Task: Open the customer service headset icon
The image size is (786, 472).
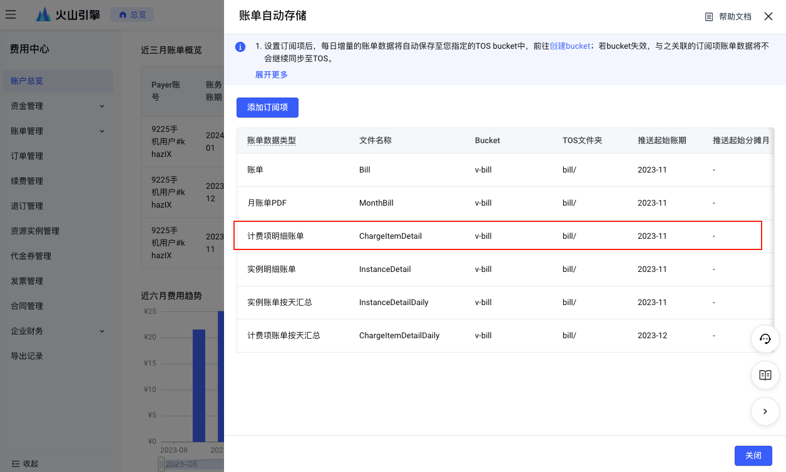Action: [x=765, y=339]
